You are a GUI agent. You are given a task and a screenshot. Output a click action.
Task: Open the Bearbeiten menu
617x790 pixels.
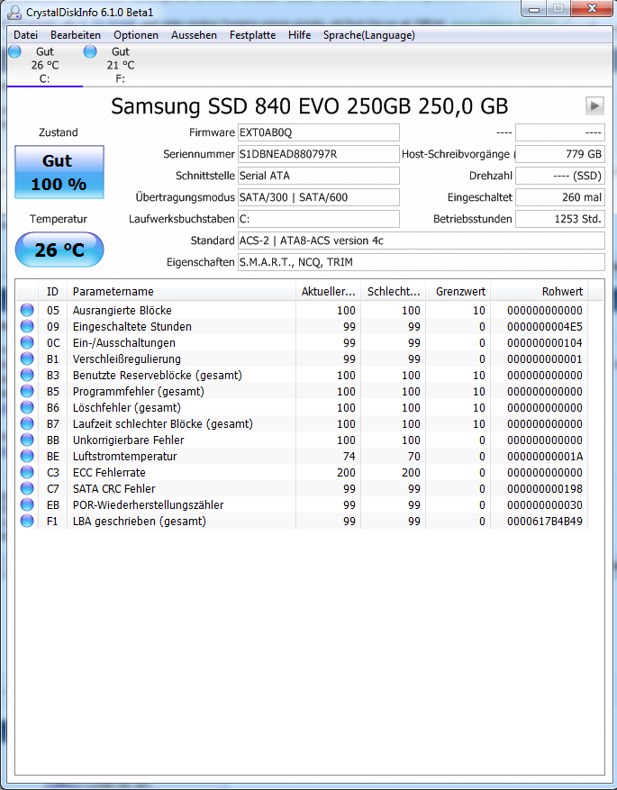tap(76, 35)
